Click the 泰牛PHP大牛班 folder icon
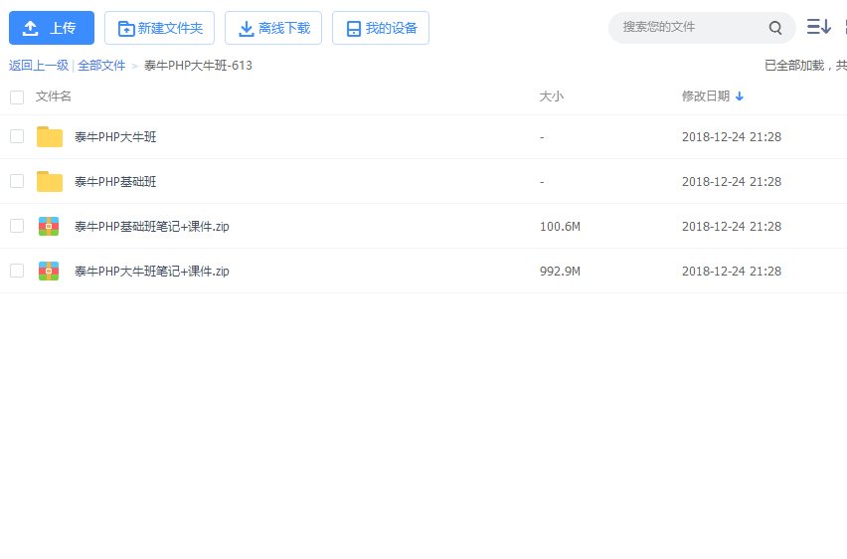The width and height of the screenshot is (847, 559). click(x=49, y=137)
